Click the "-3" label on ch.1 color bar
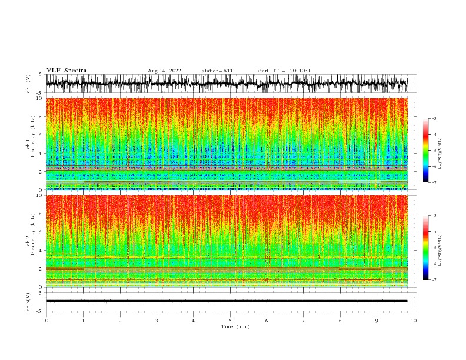Screen dimensions: 466x360 click(434, 118)
